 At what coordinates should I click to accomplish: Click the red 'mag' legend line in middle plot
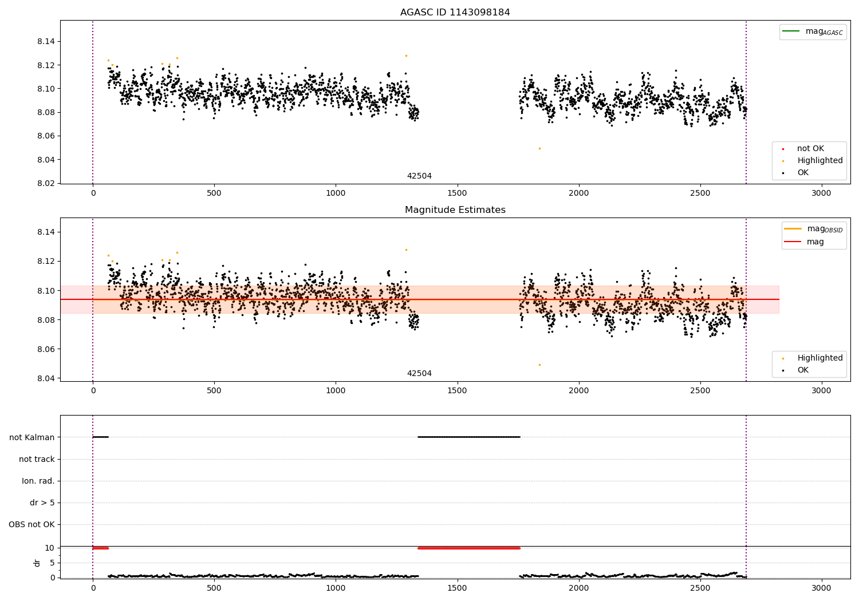point(793,242)
